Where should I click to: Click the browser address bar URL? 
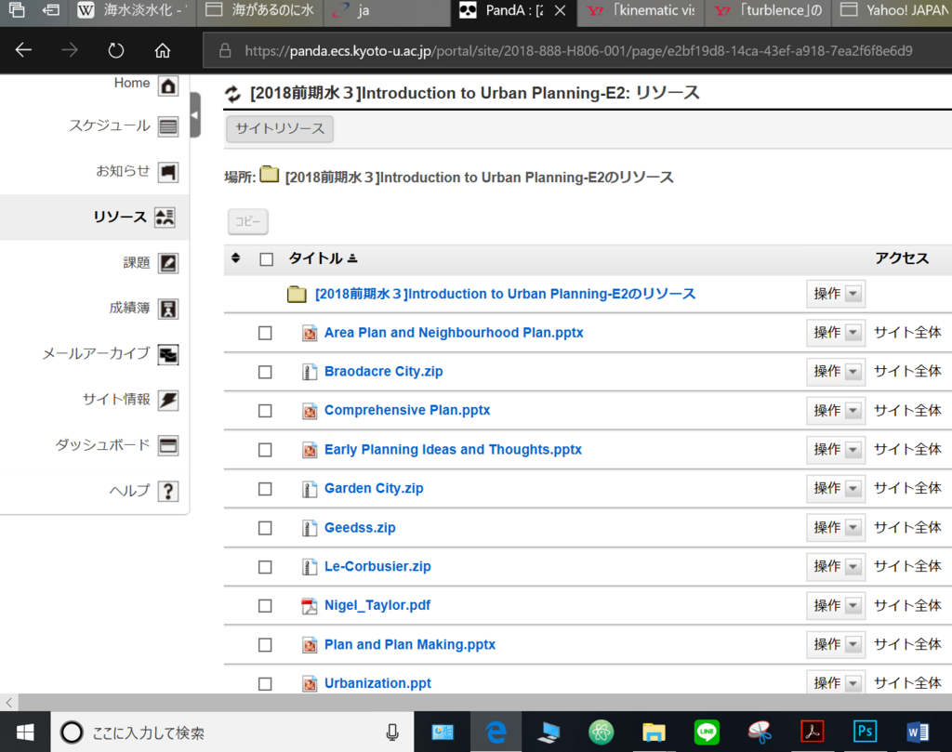click(578, 51)
